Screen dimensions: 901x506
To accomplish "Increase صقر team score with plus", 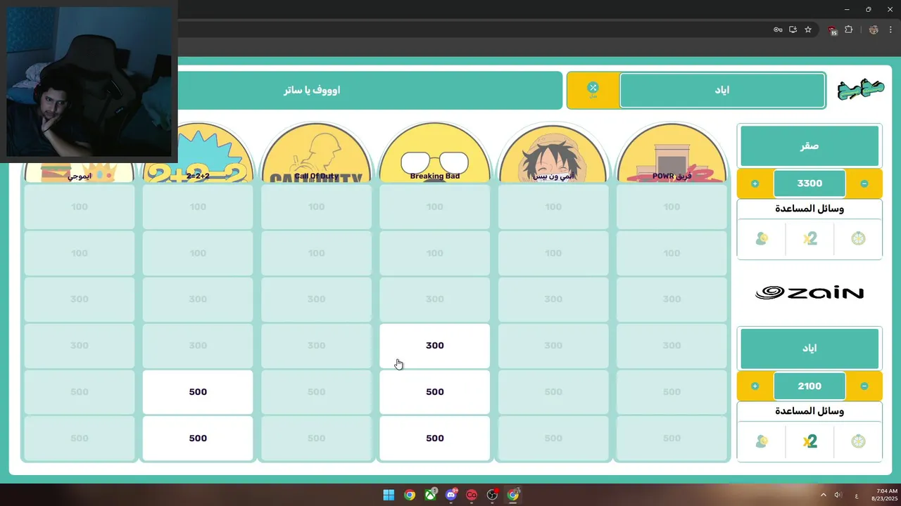I will [x=755, y=183].
